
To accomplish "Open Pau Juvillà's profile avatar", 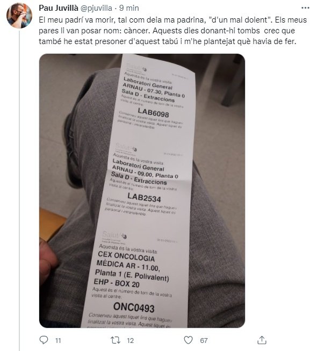I will click(19, 16).
